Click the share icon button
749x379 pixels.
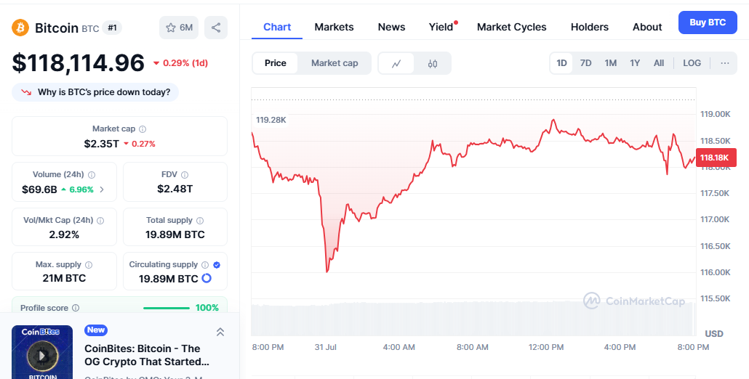[216, 28]
